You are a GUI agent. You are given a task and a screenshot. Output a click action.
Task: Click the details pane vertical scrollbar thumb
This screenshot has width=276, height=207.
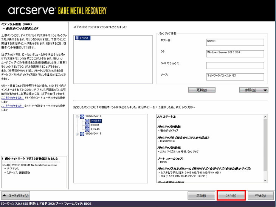pyautogui.click(x=265, y=145)
